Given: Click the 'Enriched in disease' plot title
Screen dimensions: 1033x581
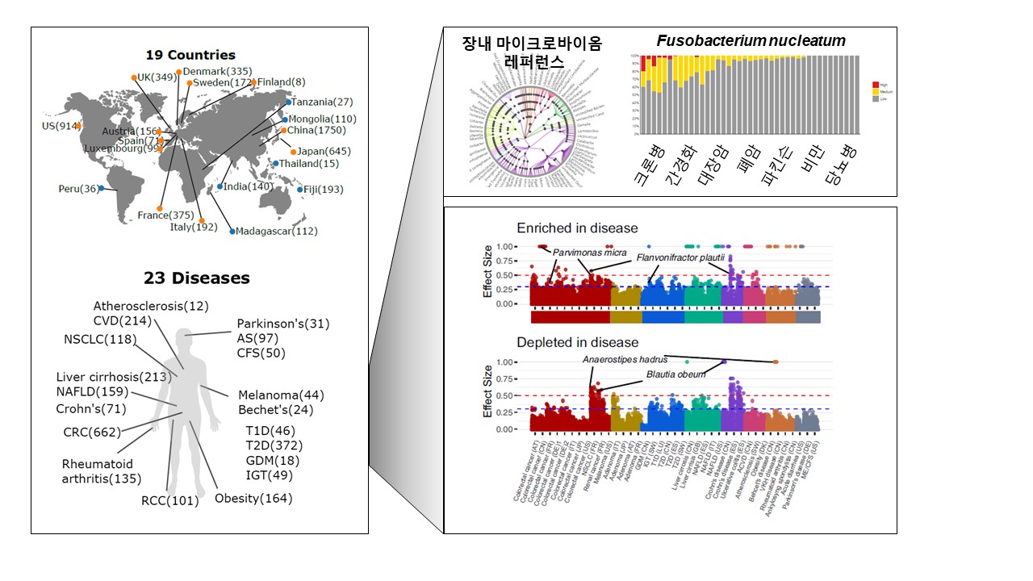Looking at the screenshot, I should coord(577,228).
